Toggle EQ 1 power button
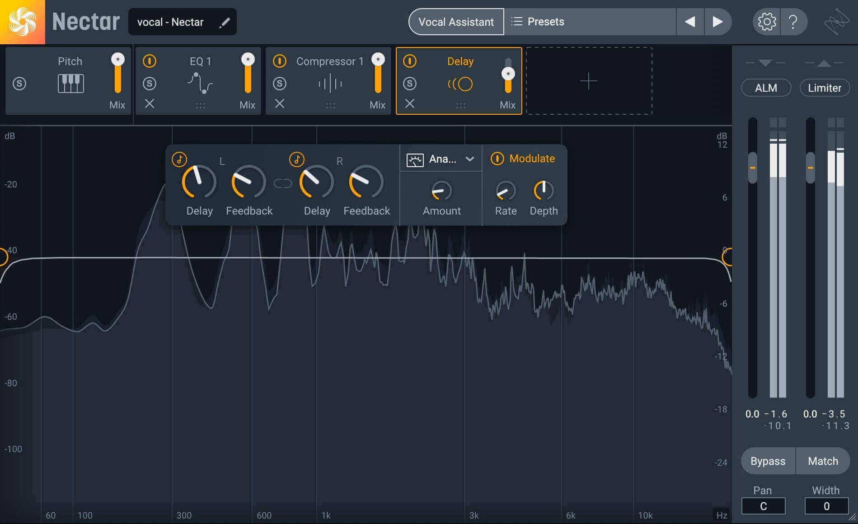858x524 pixels. 150,61
